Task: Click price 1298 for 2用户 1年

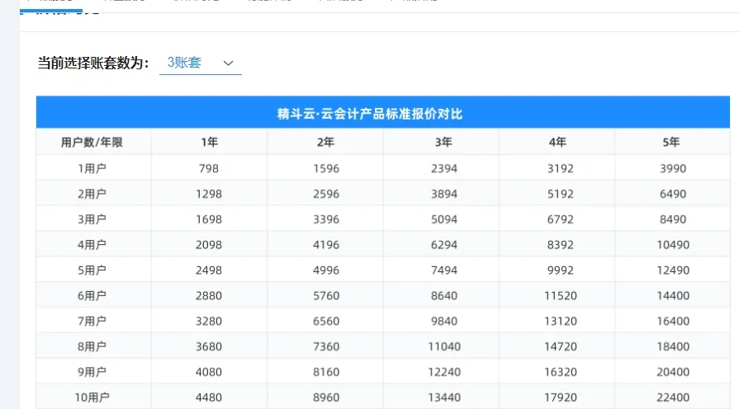Action: (x=209, y=194)
